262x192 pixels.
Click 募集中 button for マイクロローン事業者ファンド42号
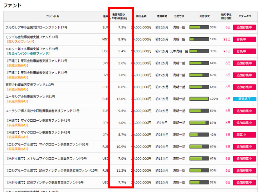(244, 135)
